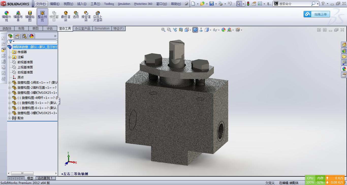Click the 拖拽上传 upload button
This screenshot has width=347, height=185.
coord(317,14)
